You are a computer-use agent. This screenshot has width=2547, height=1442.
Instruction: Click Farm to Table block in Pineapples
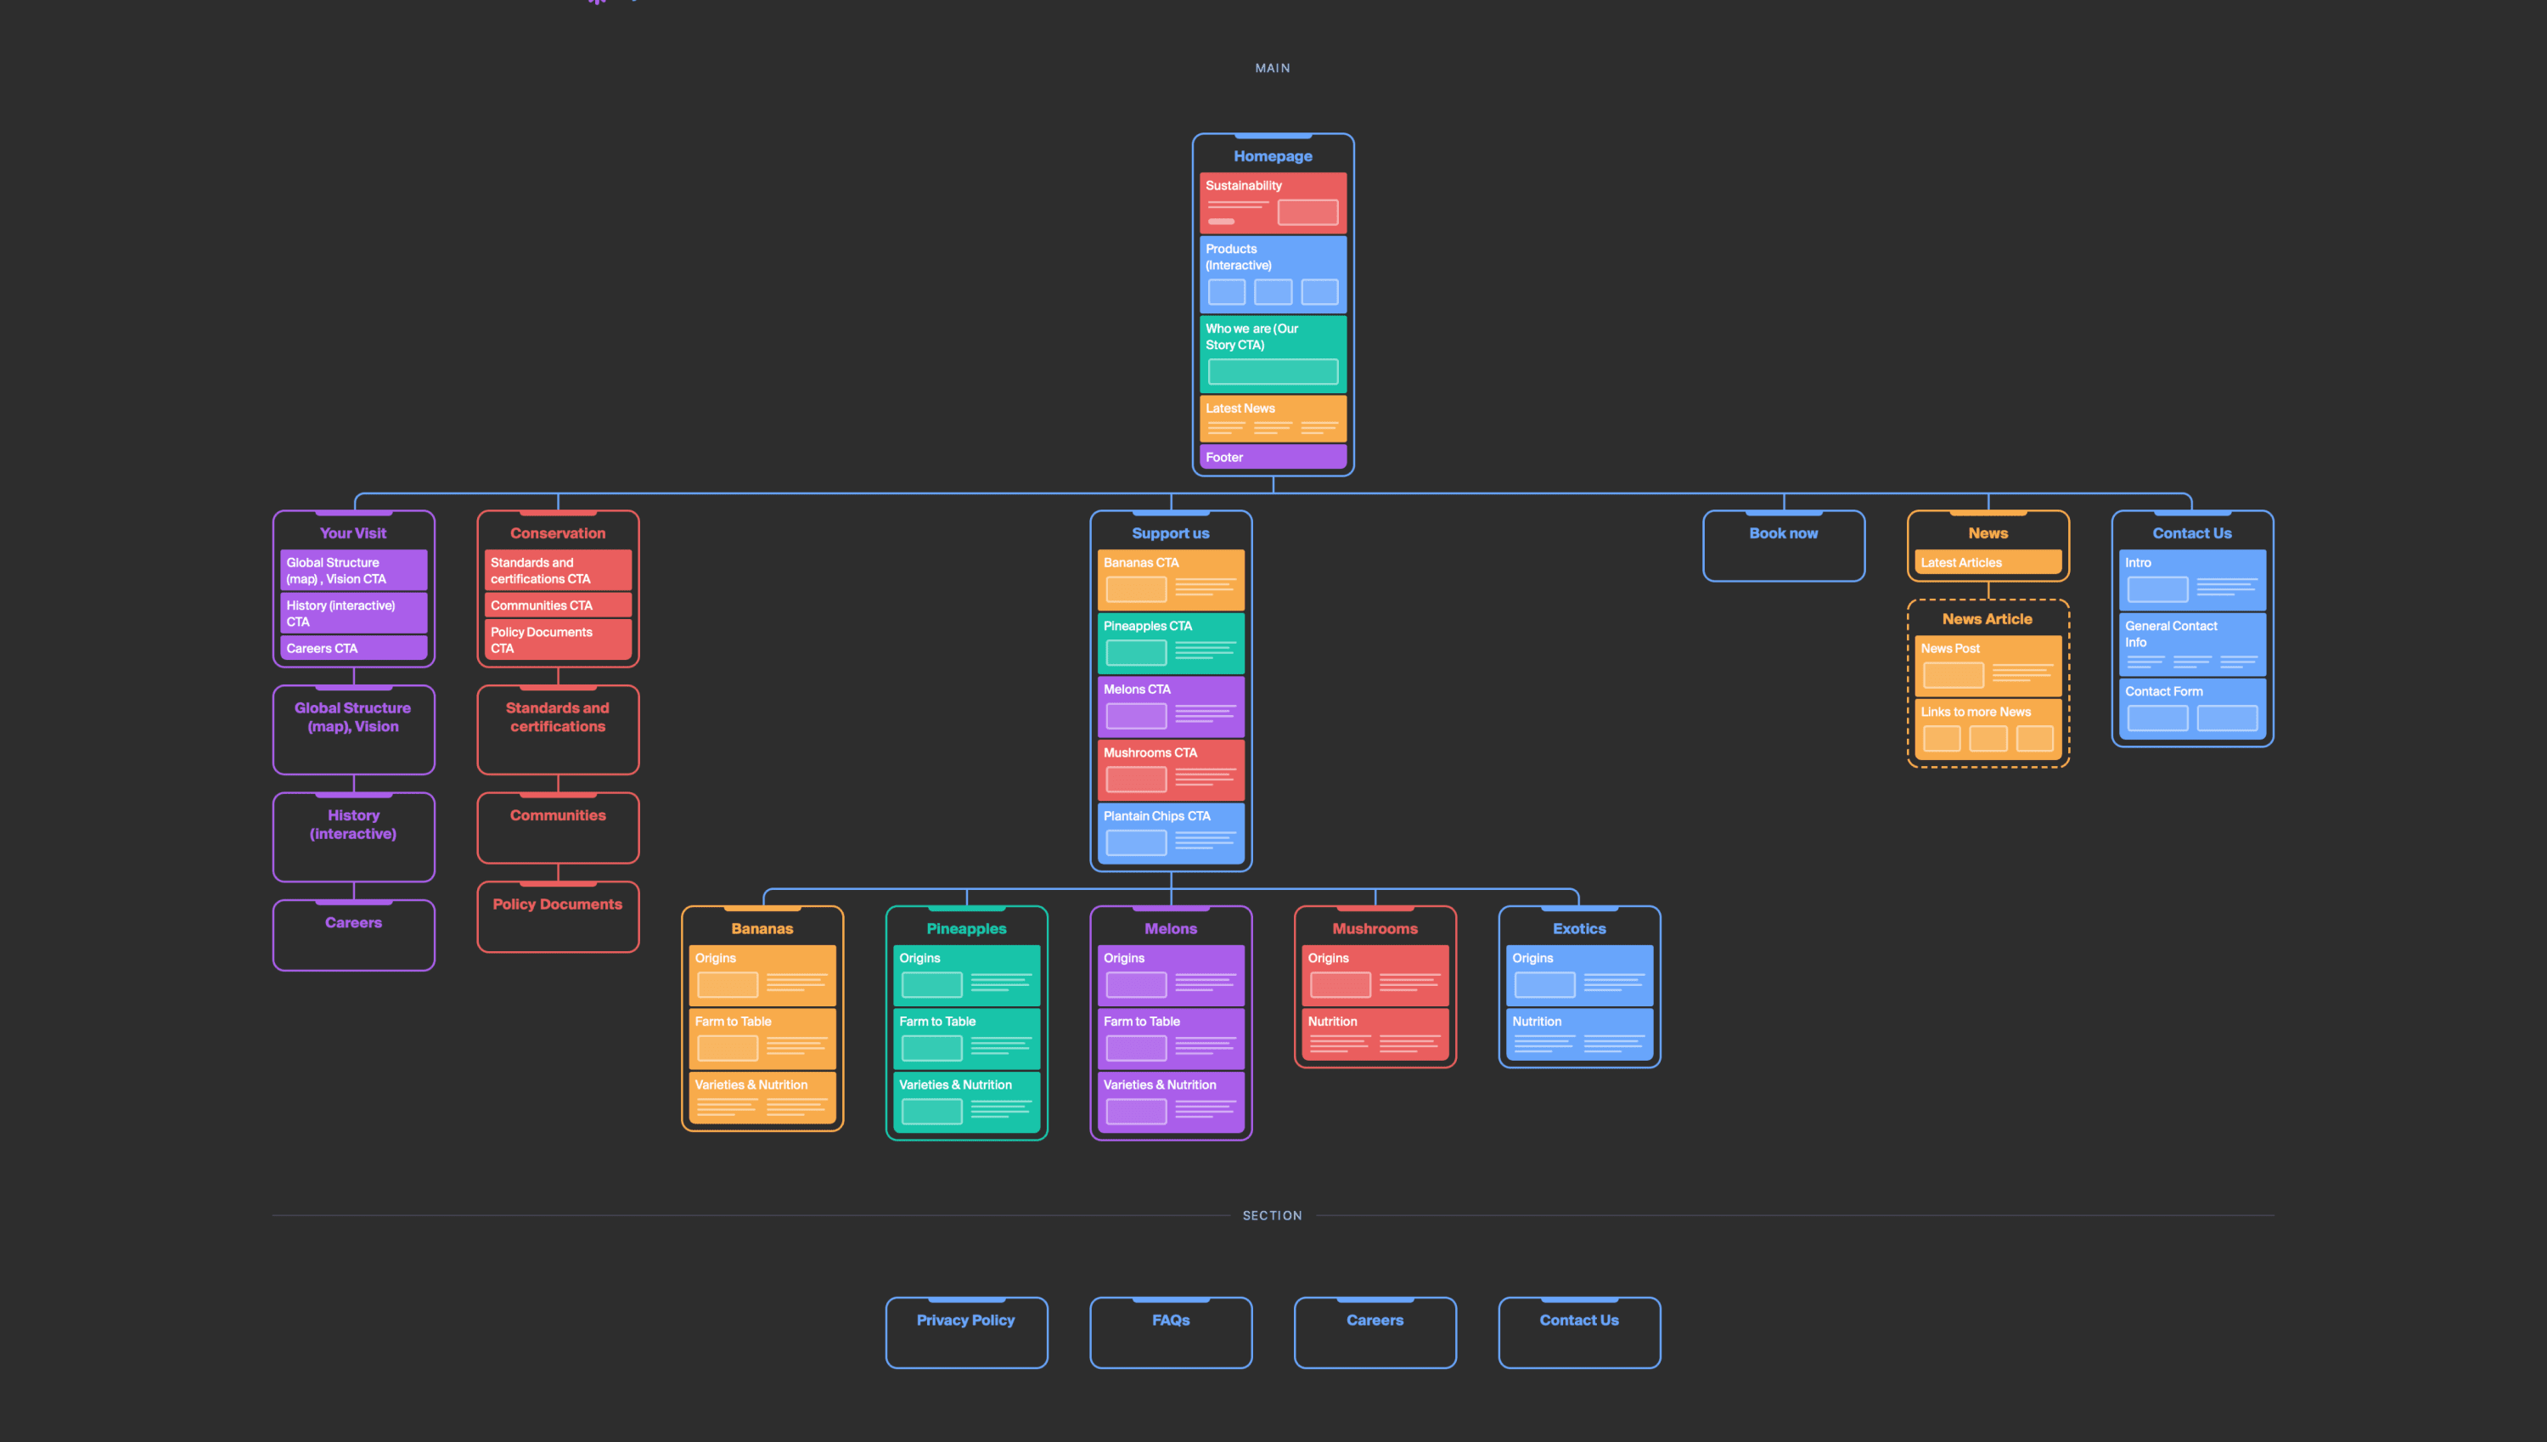tap(965, 1037)
